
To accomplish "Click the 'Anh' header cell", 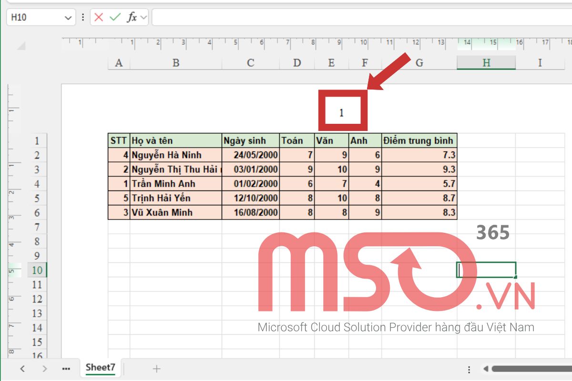I will click(365, 140).
